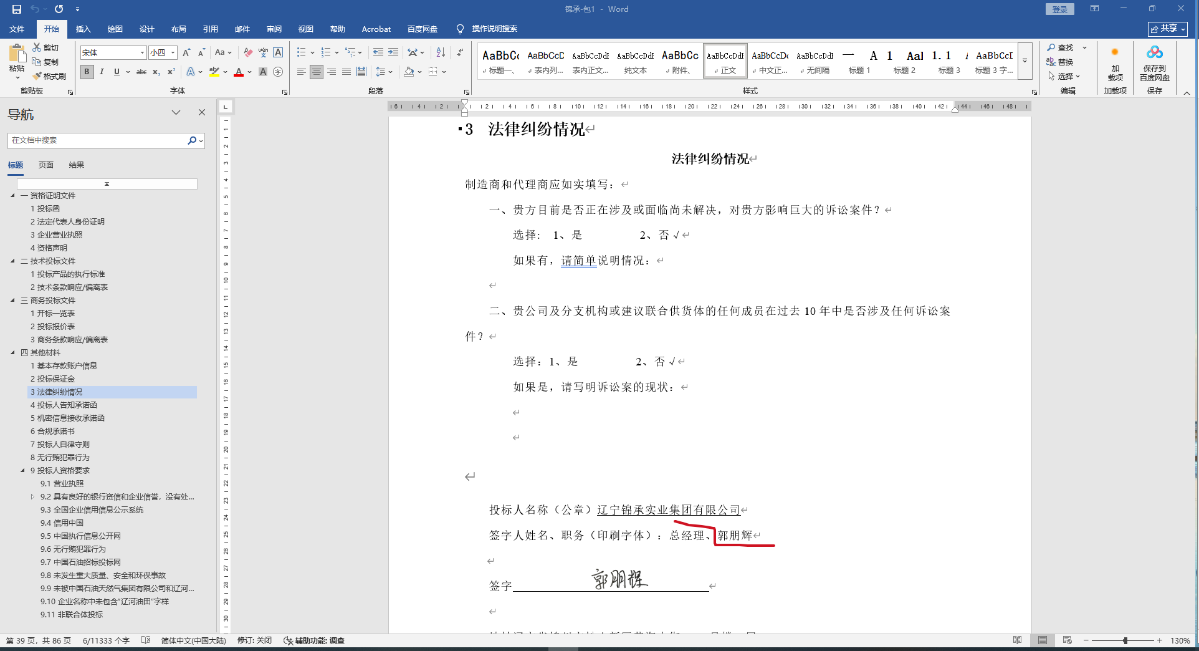Toggle center alignment button
1199x651 pixels.
[317, 72]
